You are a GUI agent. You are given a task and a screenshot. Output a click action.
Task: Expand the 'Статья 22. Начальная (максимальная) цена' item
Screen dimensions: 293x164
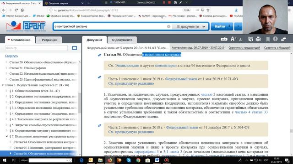click(x=6, y=74)
